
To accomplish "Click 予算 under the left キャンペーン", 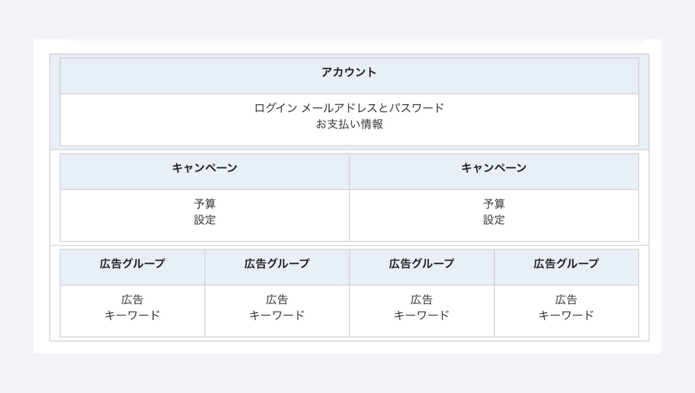I will coord(204,204).
